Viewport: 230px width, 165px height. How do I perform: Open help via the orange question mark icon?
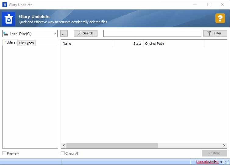[x=220, y=18]
